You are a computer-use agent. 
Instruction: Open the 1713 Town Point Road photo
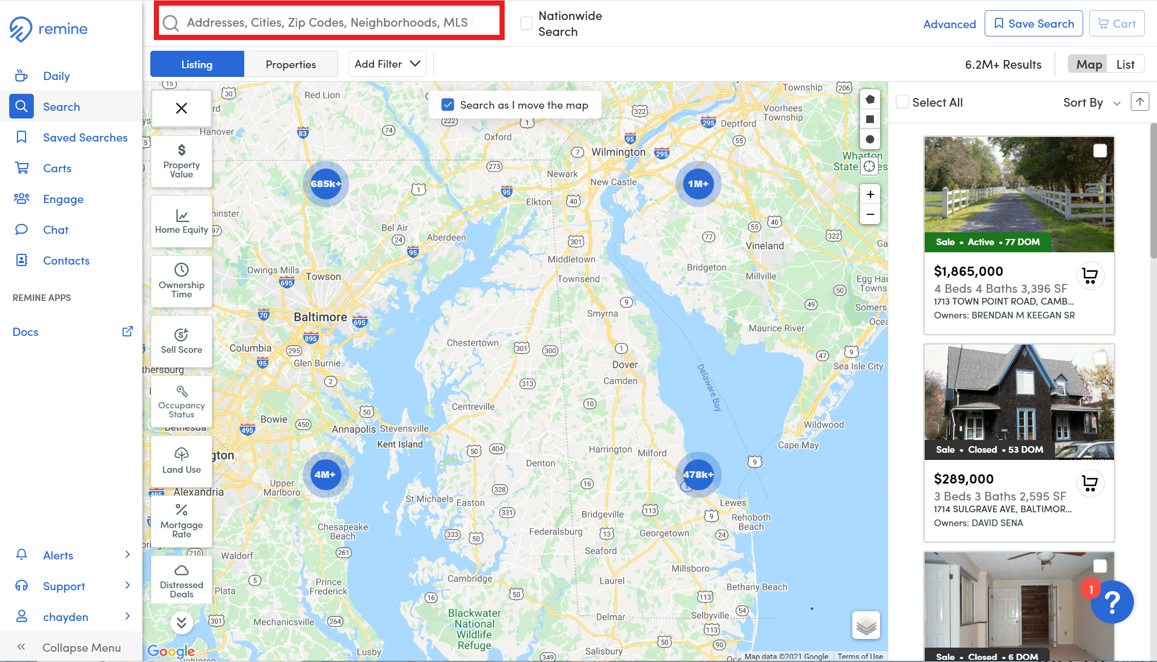point(1019,194)
